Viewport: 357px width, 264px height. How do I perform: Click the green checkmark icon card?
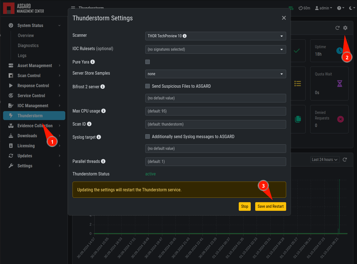click(x=297, y=51)
